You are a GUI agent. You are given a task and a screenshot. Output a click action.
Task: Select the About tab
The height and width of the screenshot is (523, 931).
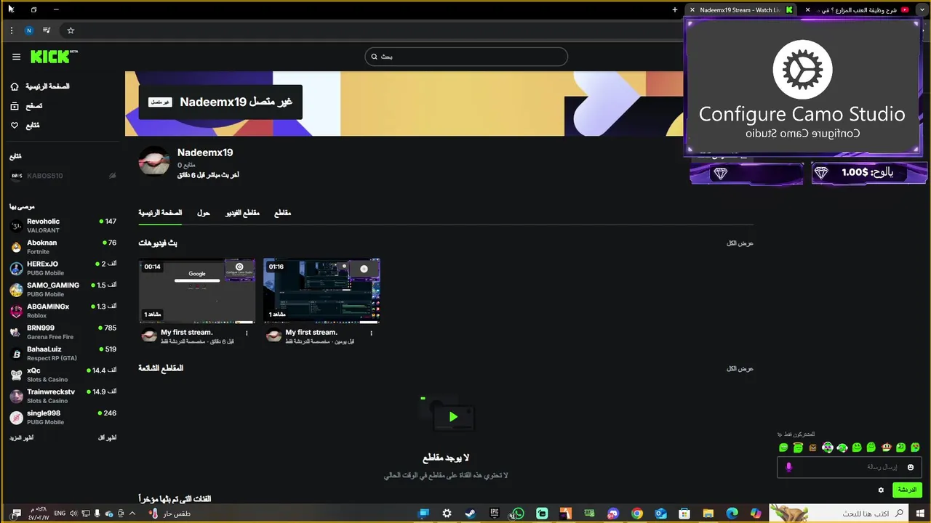[204, 213]
